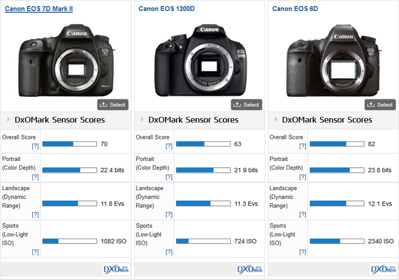
Task: Open Portrait Color Depth help [?] for EOS 6D
Action: point(303,177)
